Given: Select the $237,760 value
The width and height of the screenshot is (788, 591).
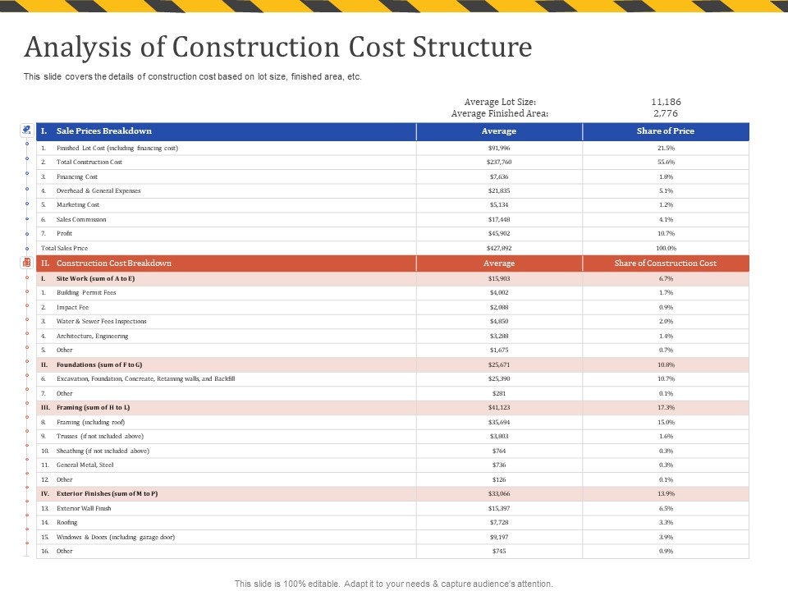Looking at the screenshot, I should point(499,163).
